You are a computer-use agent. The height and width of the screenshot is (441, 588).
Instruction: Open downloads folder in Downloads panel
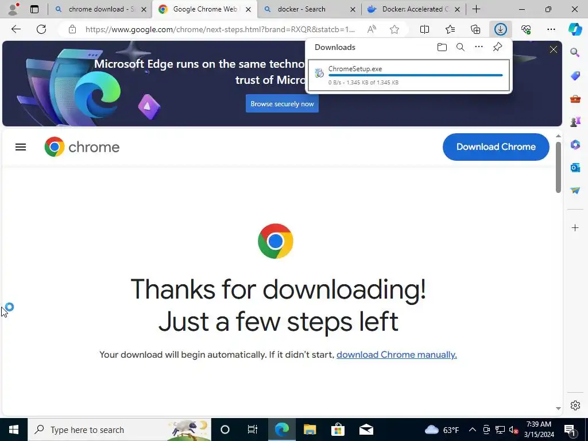(442, 47)
